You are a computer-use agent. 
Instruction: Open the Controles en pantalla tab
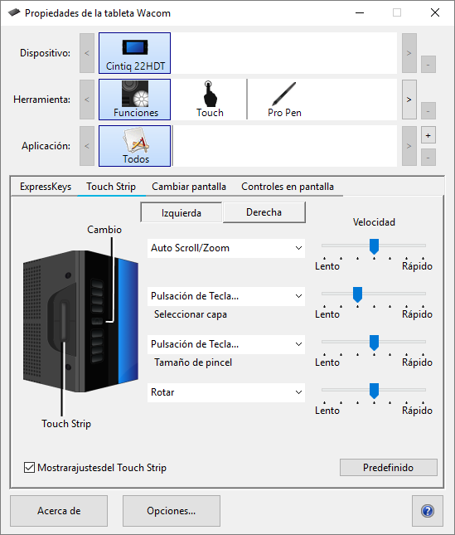[x=288, y=187]
